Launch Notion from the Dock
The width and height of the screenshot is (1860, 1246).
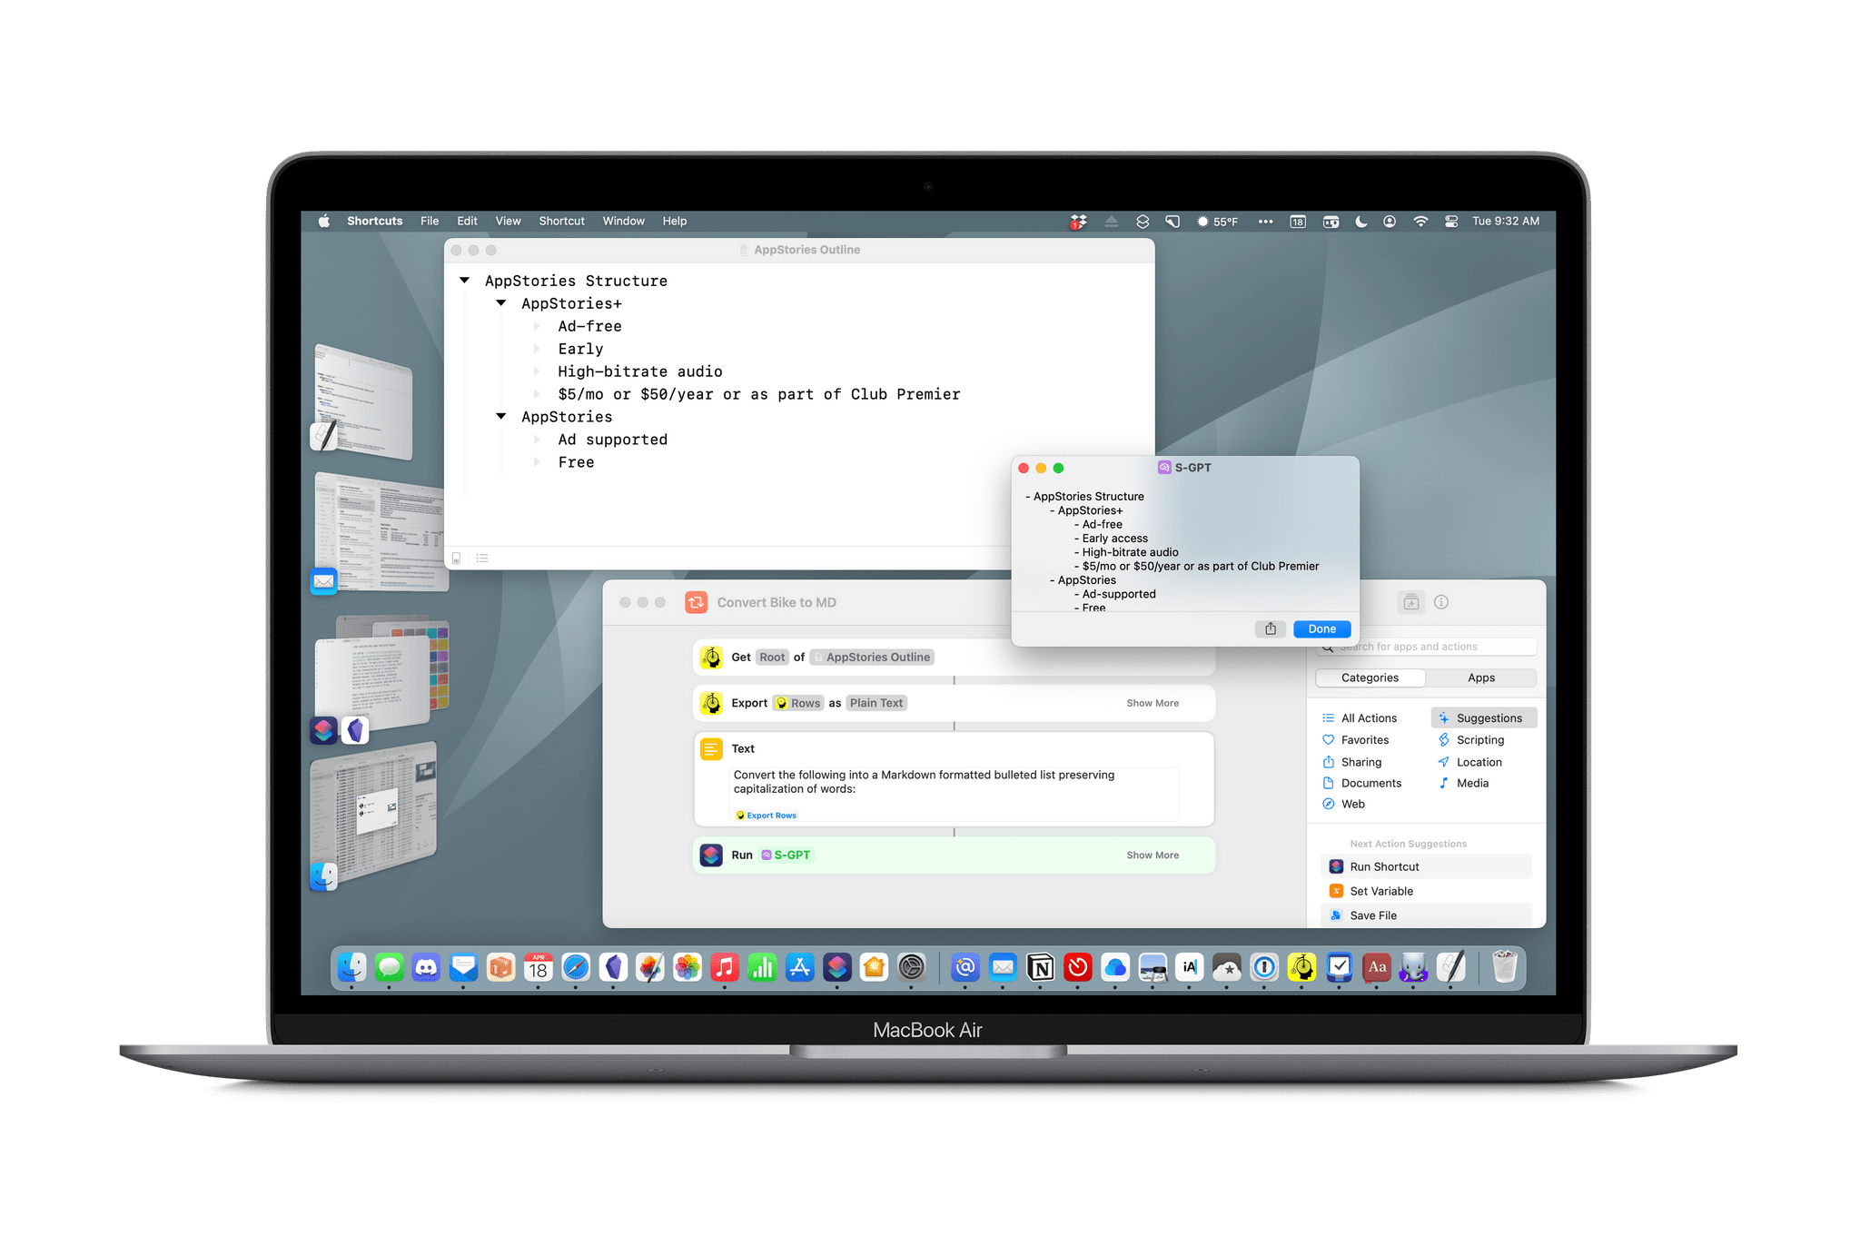coord(1041,967)
